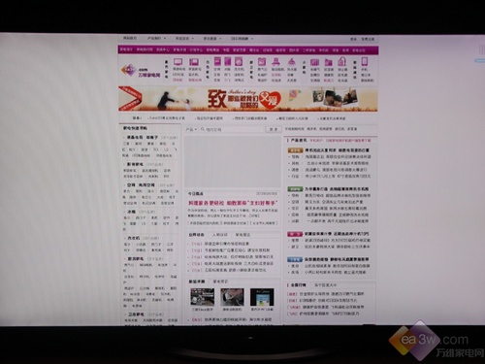Click the search button right of search box
Viewport: 485px width, 364px height.
[x=274, y=129]
